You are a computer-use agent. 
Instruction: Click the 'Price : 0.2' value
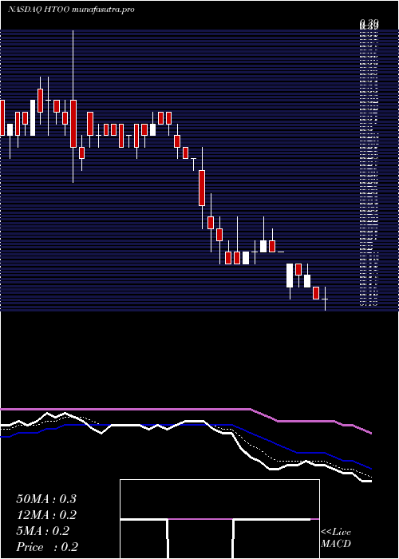coord(47,547)
